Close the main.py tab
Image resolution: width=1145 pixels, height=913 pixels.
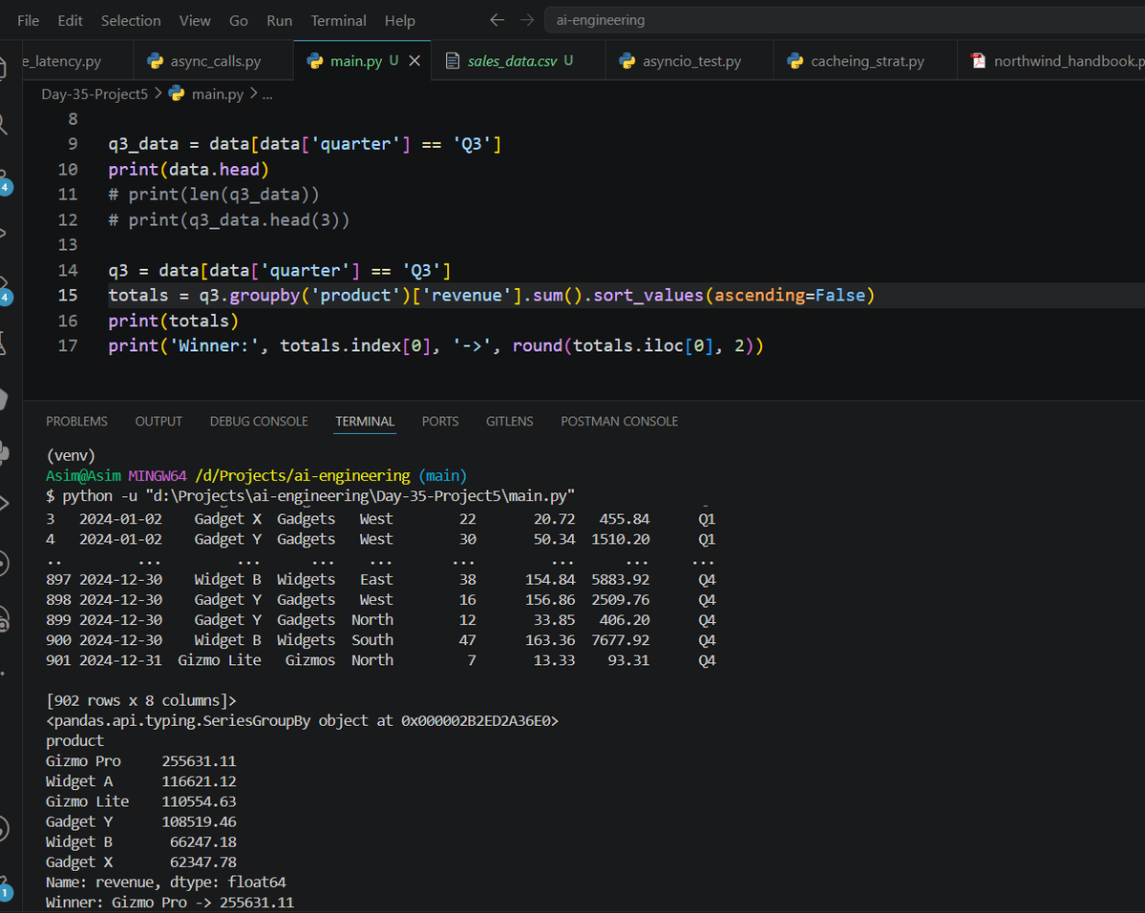point(414,61)
